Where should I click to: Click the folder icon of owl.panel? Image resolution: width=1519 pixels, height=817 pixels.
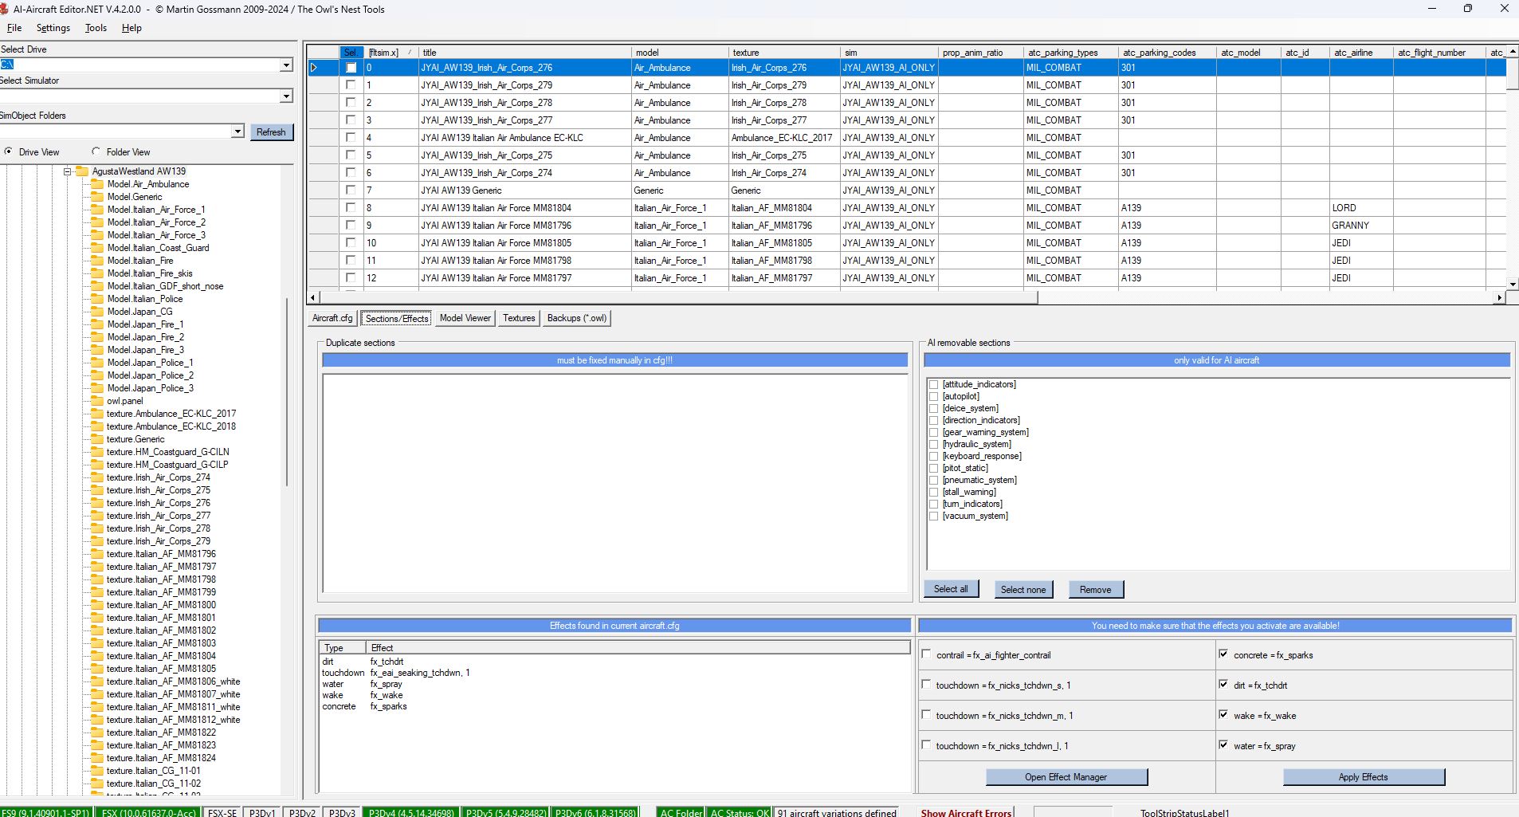97,401
